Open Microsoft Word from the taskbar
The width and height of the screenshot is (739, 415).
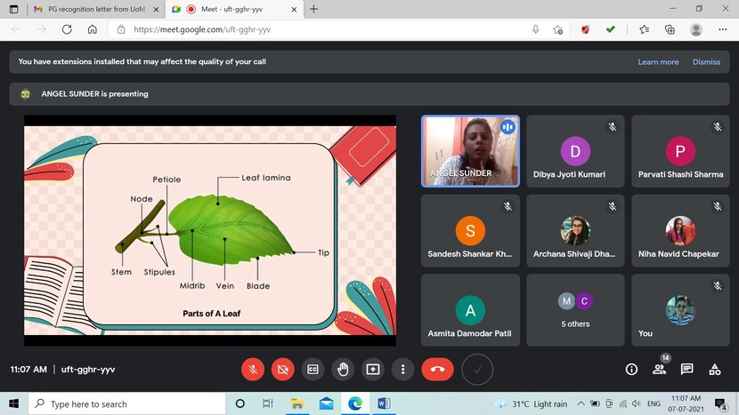click(x=384, y=403)
